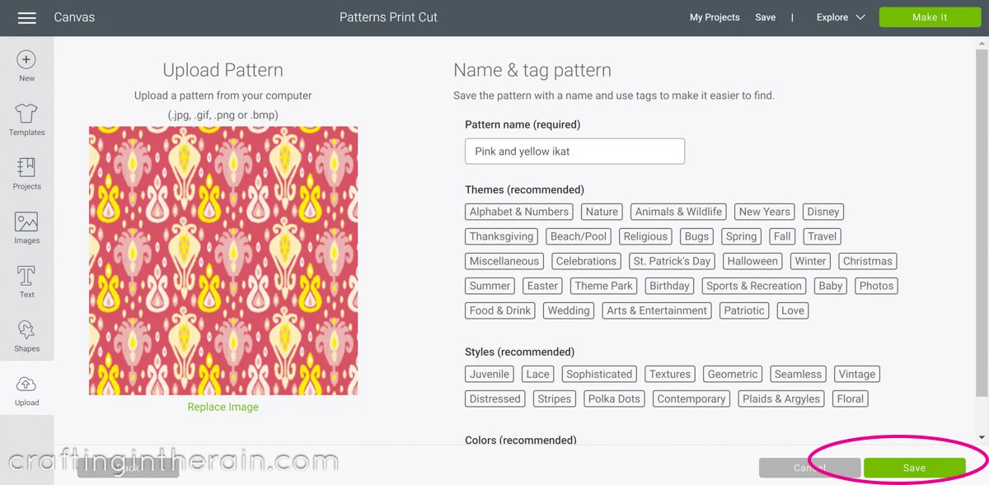Click the green Save button at bottom
Viewport: 989px width, 485px height.
pos(914,468)
